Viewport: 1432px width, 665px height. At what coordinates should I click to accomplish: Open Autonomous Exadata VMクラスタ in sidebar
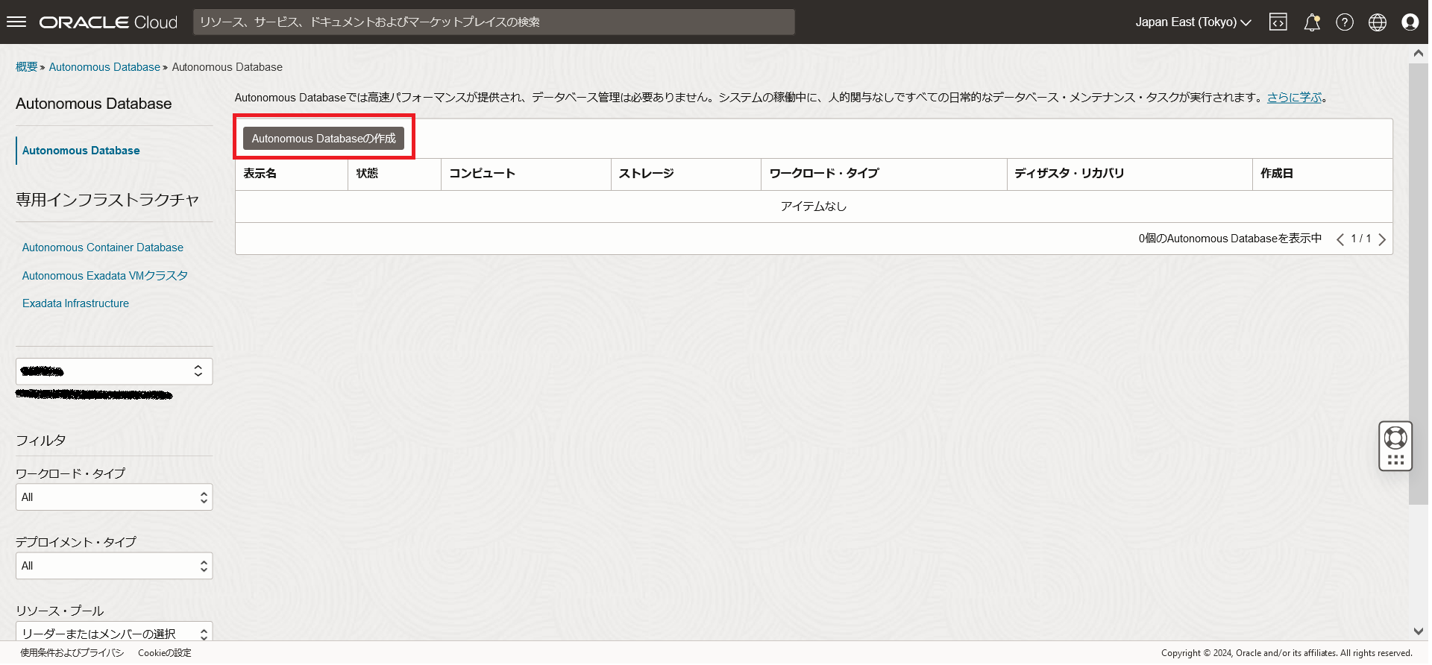click(x=105, y=276)
